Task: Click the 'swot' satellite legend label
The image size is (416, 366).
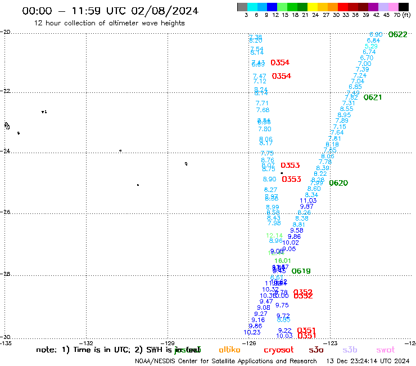Action: (x=386, y=350)
